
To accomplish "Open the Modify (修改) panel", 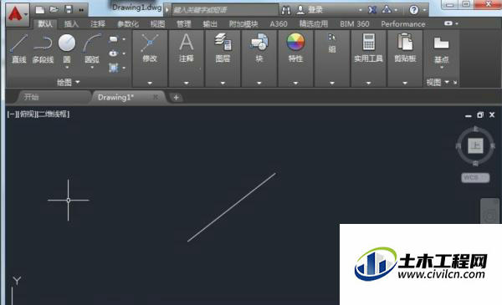I will 150,48.
